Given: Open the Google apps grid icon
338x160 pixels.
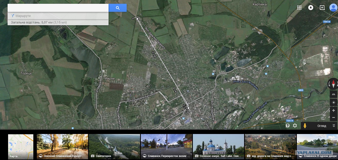Looking at the screenshot, I should 299,8.
